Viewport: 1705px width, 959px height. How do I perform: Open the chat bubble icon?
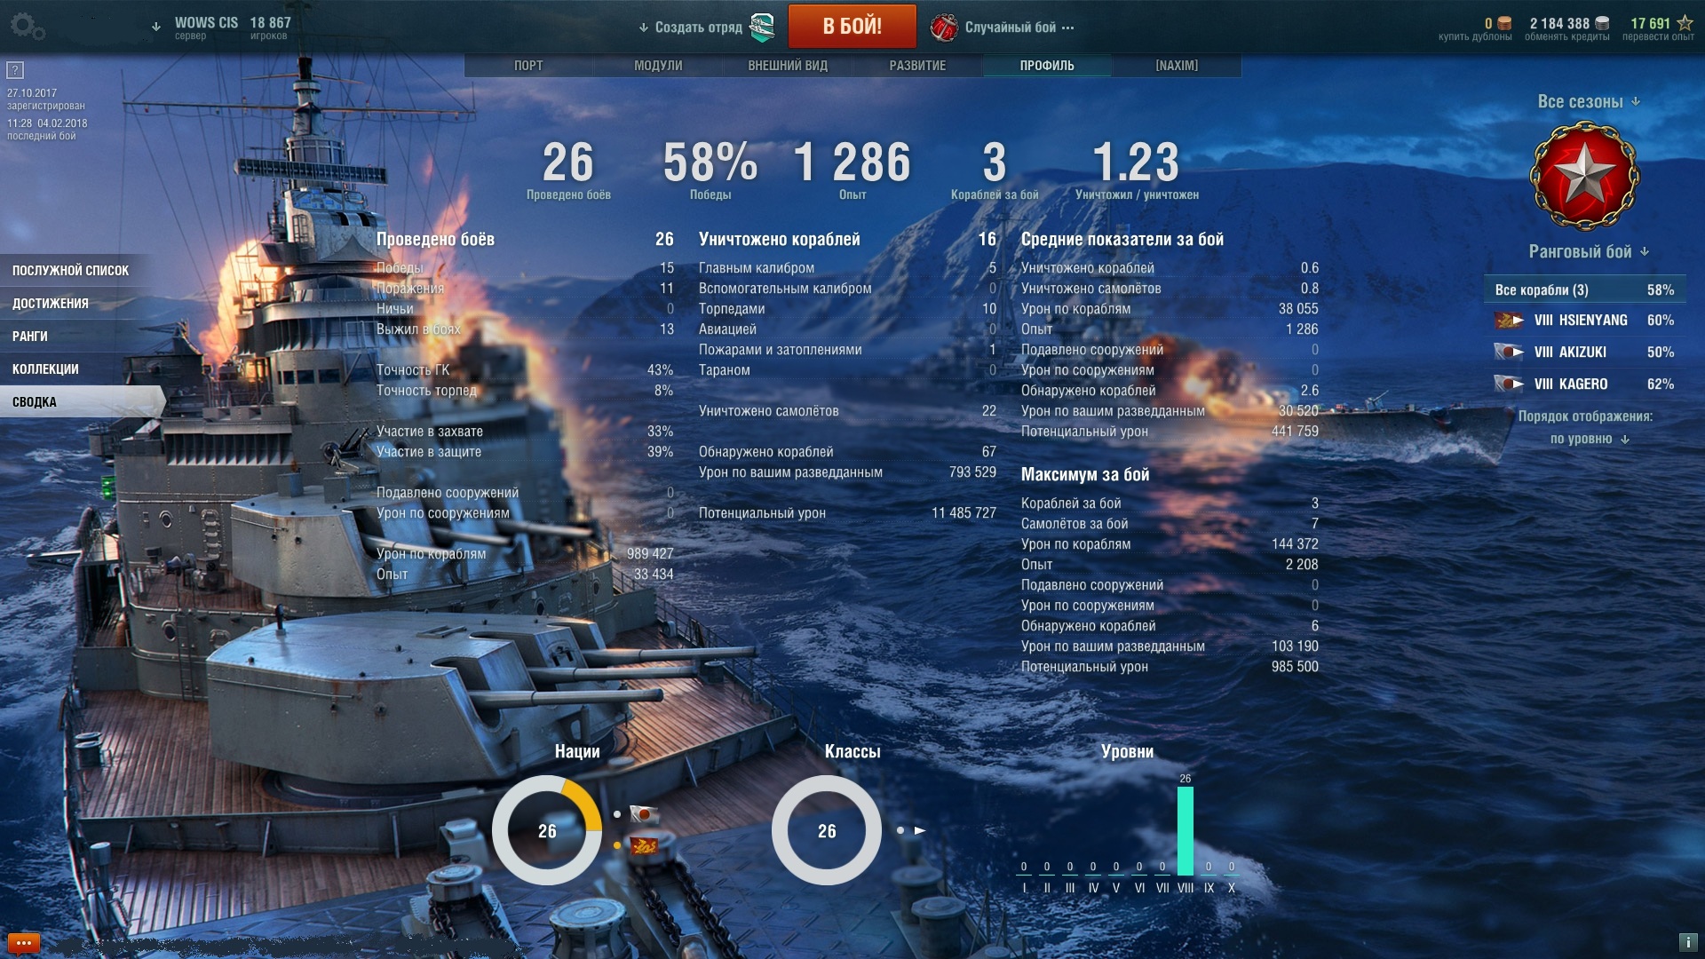tap(24, 943)
